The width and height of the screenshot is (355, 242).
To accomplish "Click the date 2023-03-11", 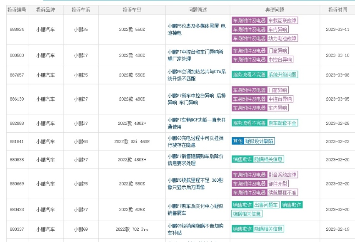I will point(337,30).
